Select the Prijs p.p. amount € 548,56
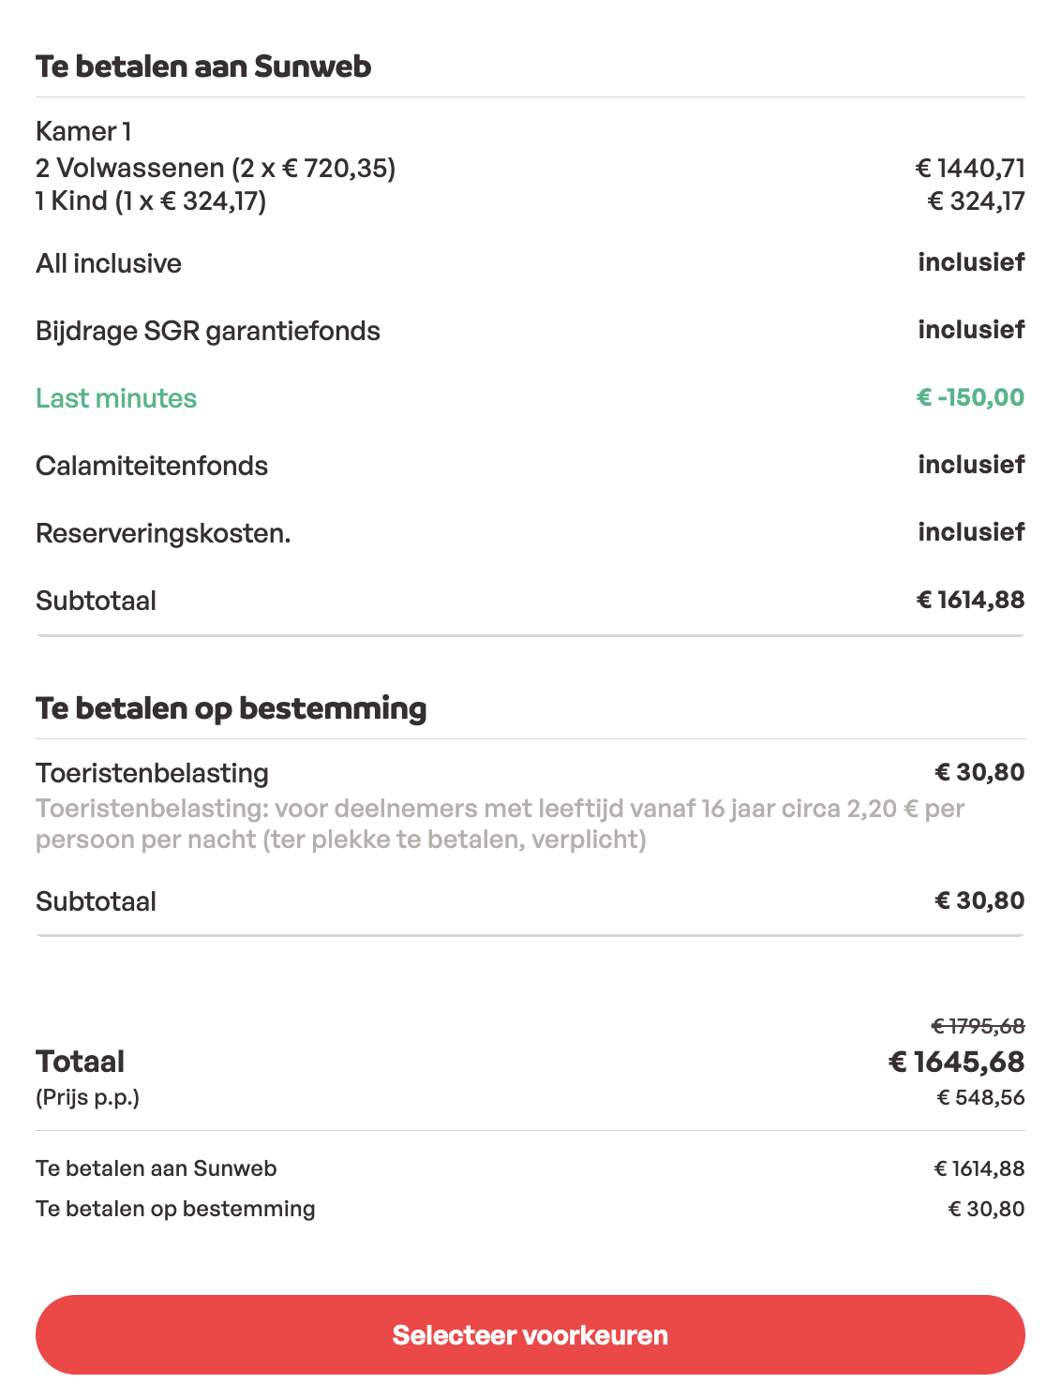 [x=981, y=1097]
